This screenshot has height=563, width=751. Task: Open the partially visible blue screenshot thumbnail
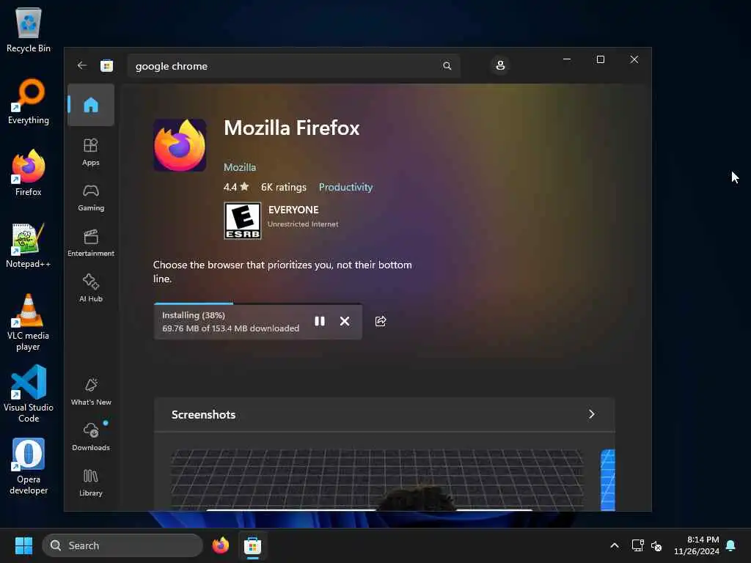click(x=608, y=480)
